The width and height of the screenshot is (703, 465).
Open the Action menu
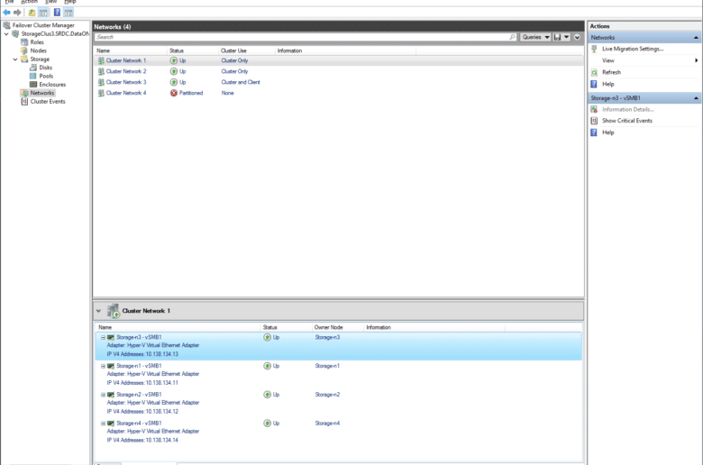click(x=29, y=2)
